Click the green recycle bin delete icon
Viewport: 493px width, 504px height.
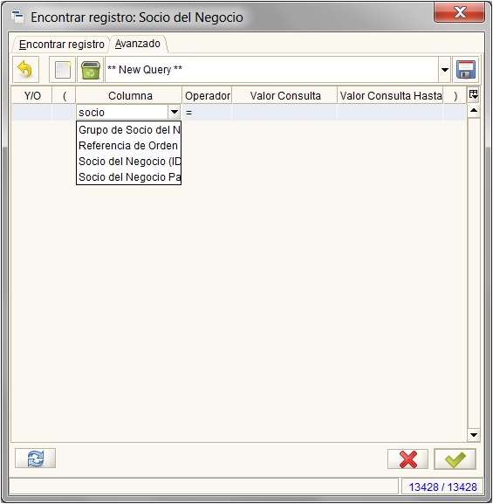pyautogui.click(x=91, y=69)
